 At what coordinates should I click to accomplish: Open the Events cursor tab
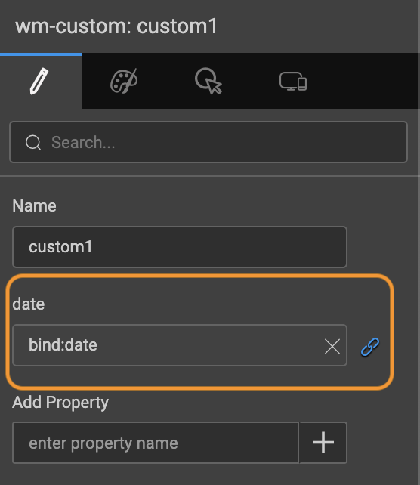coord(208,81)
